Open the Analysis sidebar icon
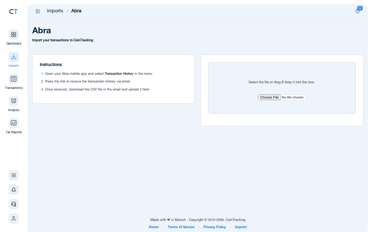Image resolution: width=372 pixels, height=232 pixels. coord(14,101)
